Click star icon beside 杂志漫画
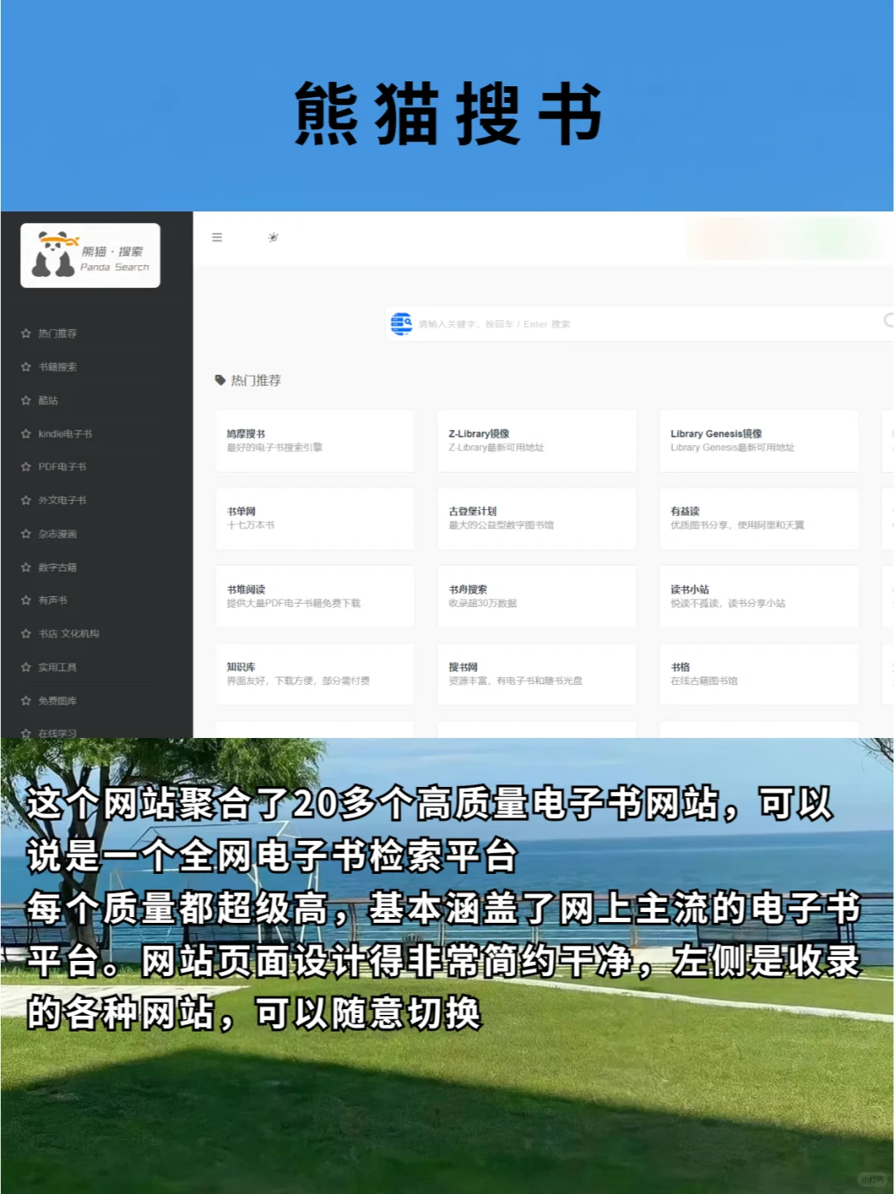Screen dimensions: 895x1194 [x=26, y=534]
